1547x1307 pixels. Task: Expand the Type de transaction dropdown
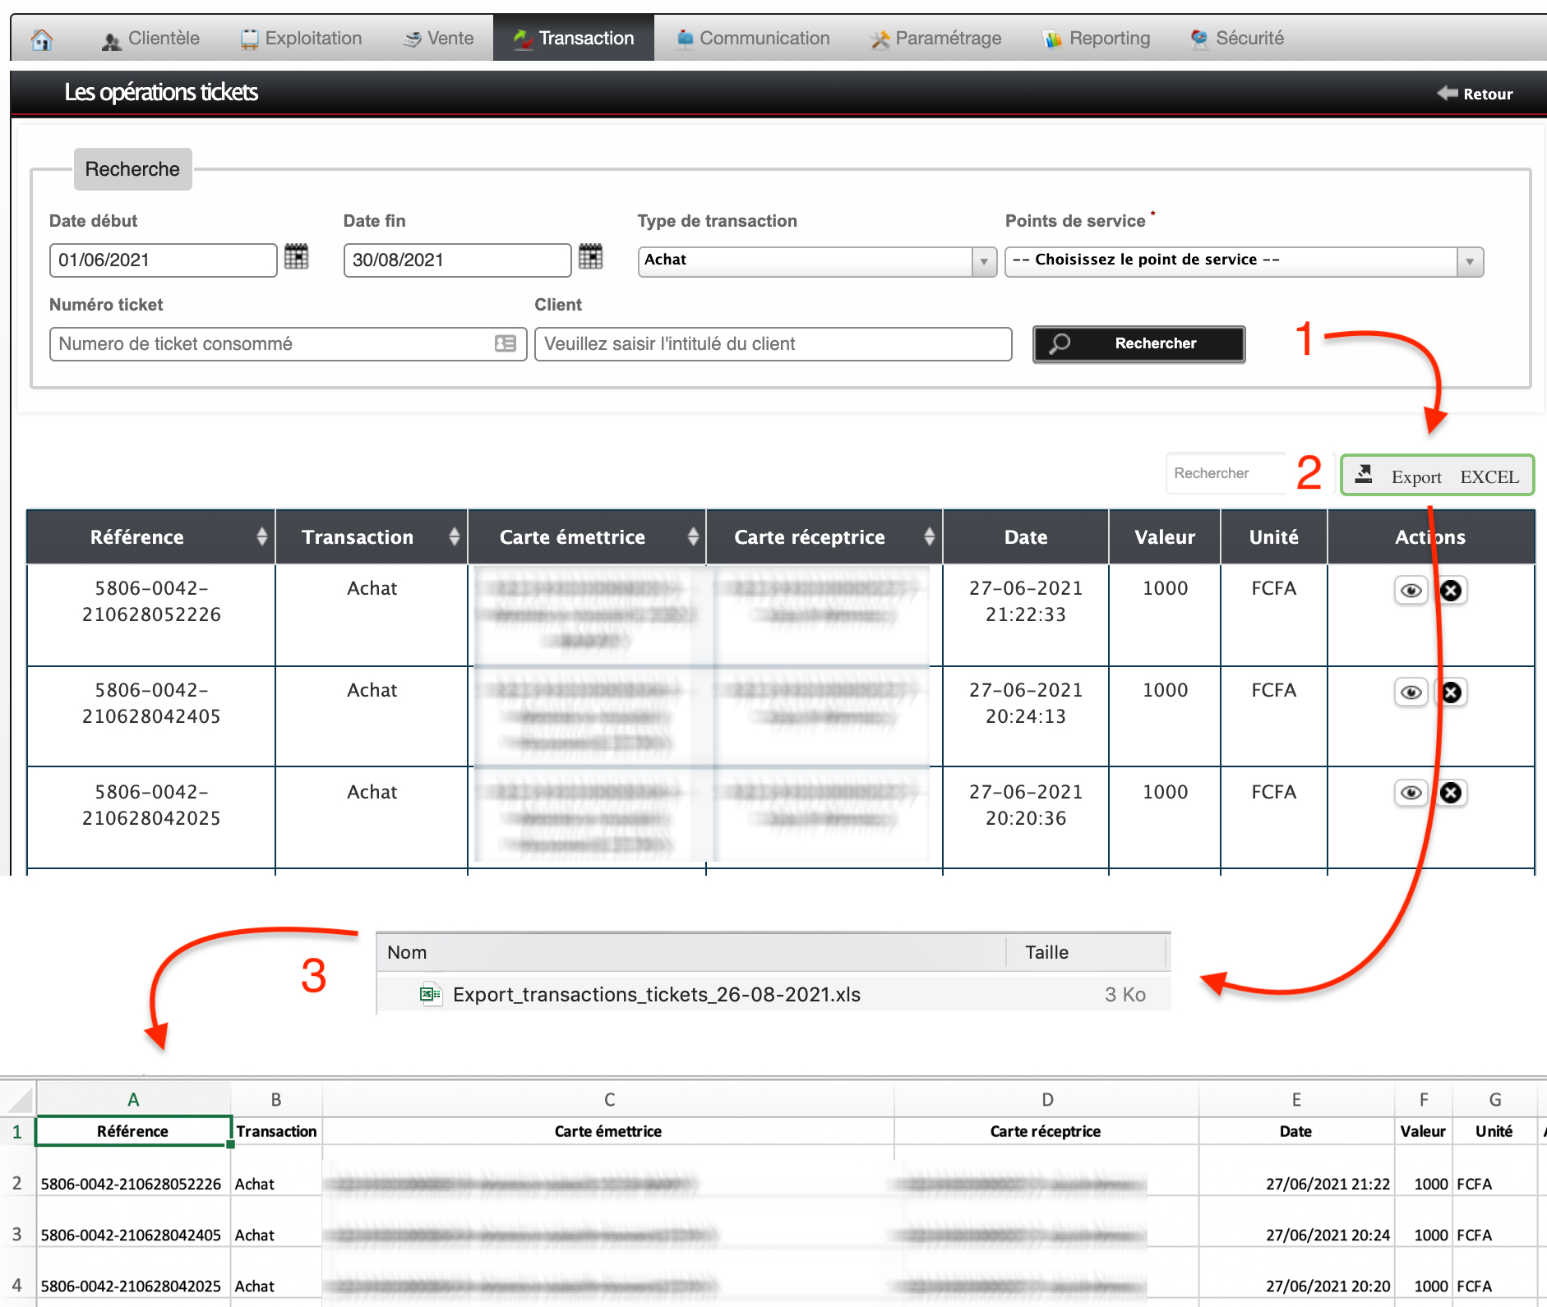(983, 262)
